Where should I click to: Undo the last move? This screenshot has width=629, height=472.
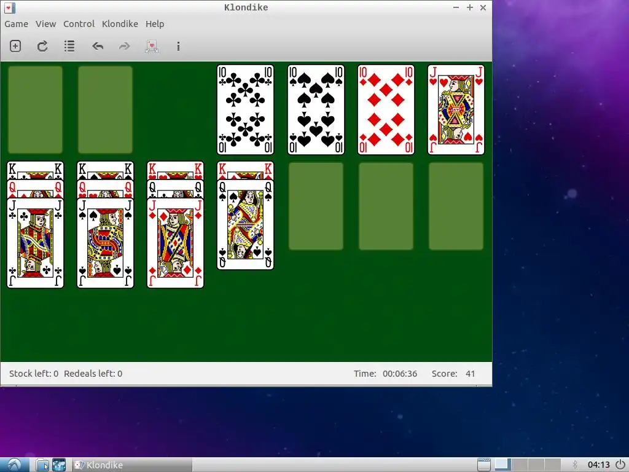pyautogui.click(x=98, y=46)
